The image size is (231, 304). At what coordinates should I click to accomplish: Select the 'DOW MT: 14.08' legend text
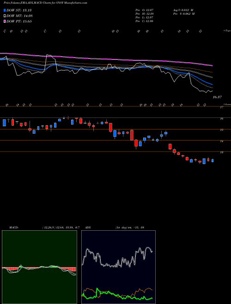pyautogui.click(x=19, y=16)
